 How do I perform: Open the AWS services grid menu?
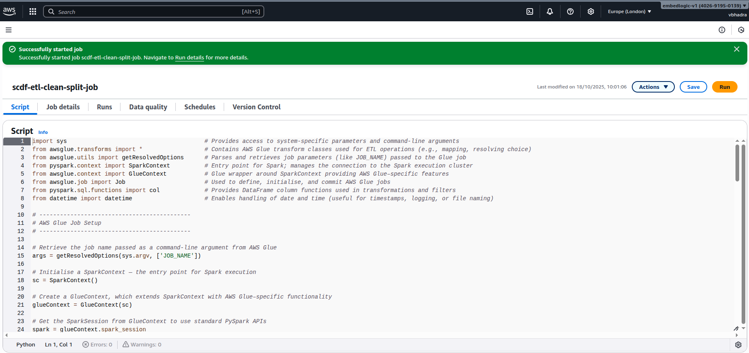33,11
